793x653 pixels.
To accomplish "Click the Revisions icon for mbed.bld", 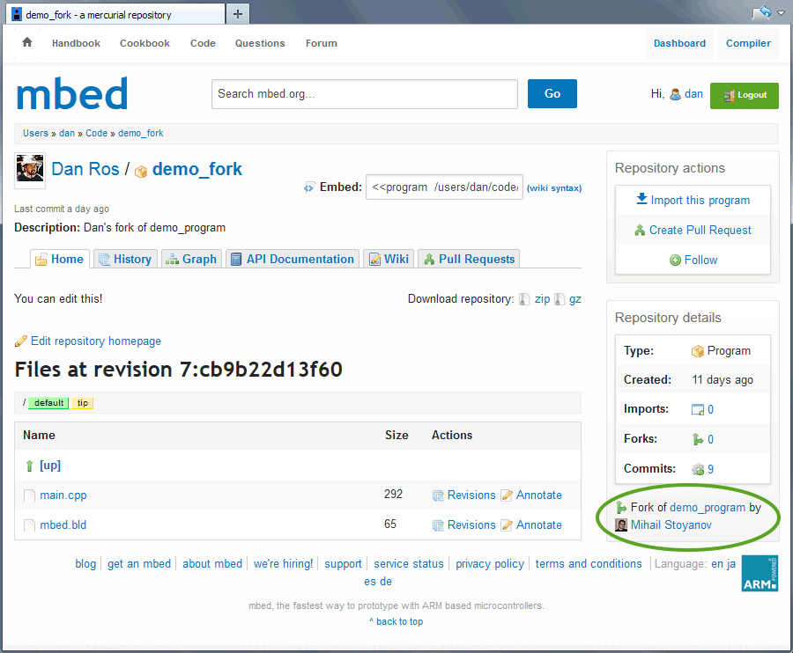I will (438, 525).
